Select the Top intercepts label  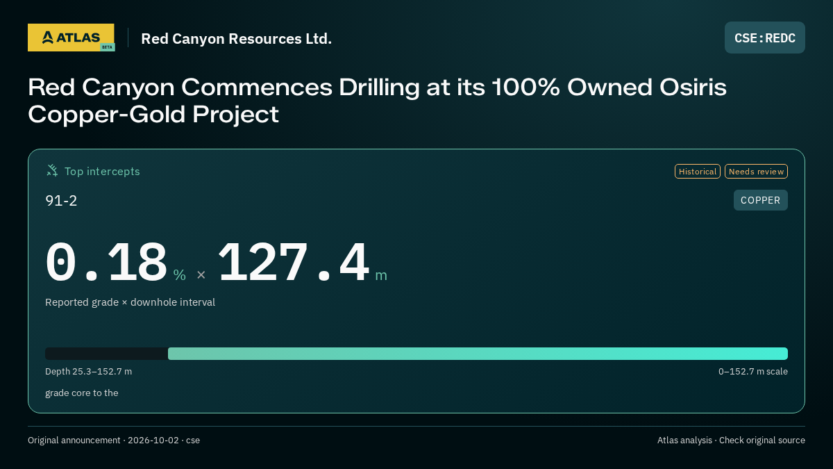[102, 171]
